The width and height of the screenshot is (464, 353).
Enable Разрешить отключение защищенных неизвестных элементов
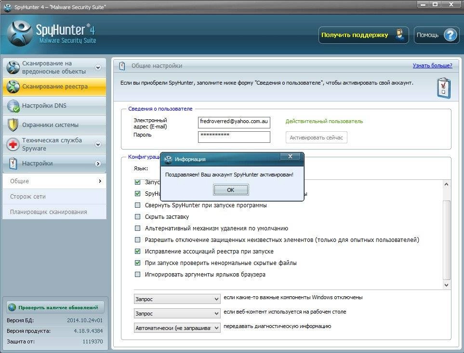click(137, 240)
